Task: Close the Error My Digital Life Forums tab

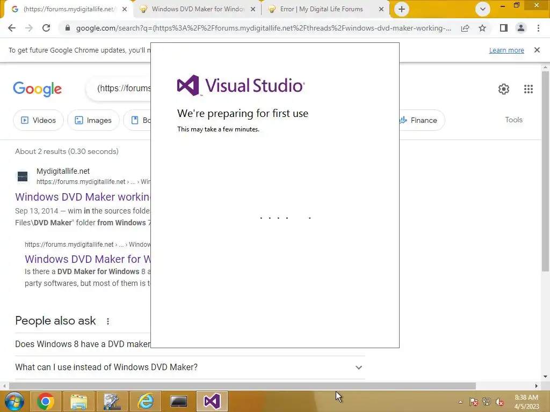Action: pyautogui.click(x=381, y=9)
